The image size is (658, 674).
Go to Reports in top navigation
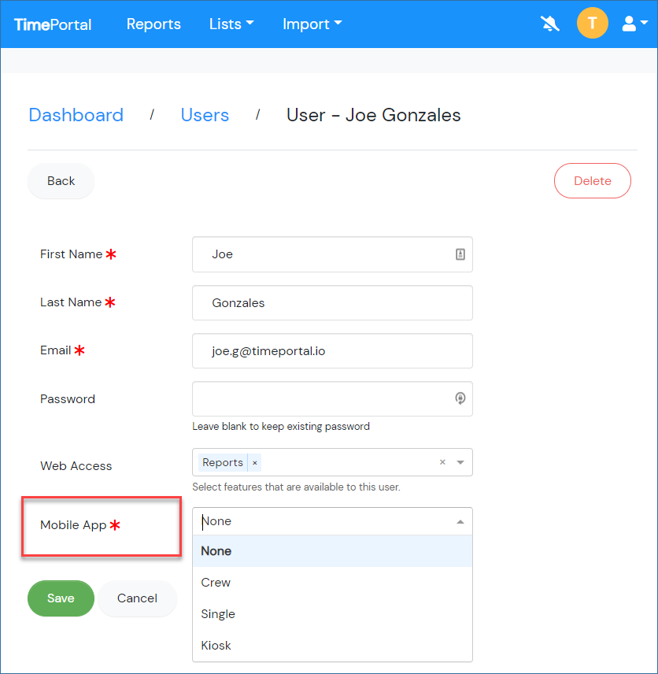click(153, 24)
